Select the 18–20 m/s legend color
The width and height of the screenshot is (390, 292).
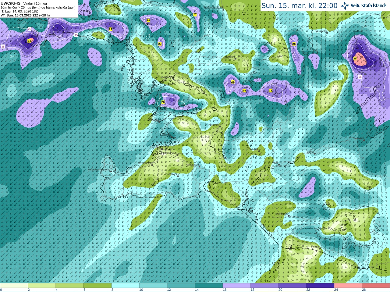click(x=265, y=286)
